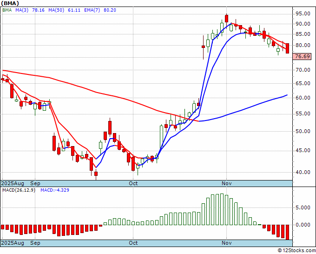
Task: Click the MA(3) legend label
Action: pyautogui.click(x=22, y=10)
